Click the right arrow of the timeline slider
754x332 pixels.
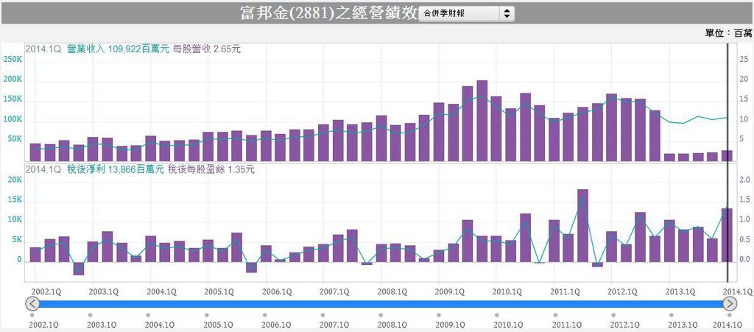730,303
